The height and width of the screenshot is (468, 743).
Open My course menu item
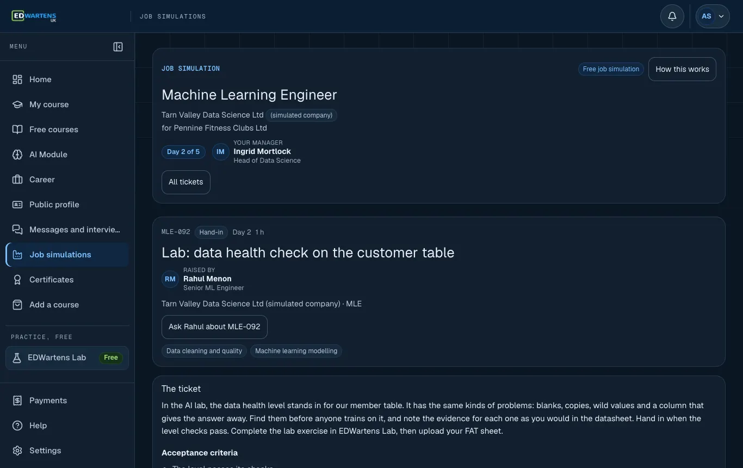67,104
